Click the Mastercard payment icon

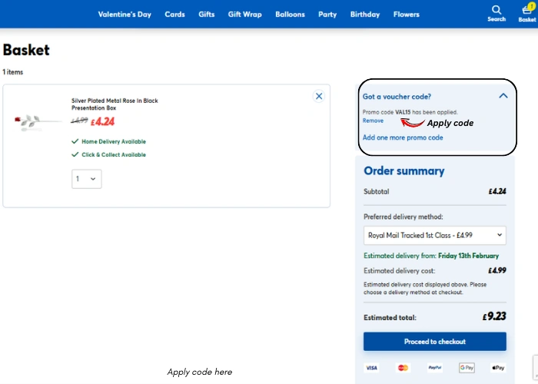click(x=403, y=368)
